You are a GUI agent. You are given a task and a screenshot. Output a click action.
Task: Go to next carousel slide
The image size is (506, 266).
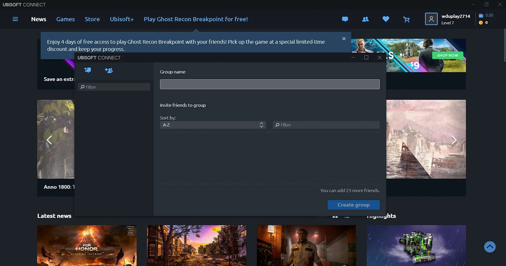pos(454,140)
